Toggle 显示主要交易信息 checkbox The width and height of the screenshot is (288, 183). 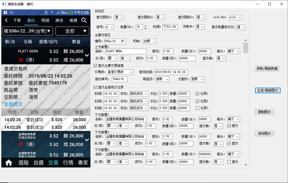(x=95, y=66)
